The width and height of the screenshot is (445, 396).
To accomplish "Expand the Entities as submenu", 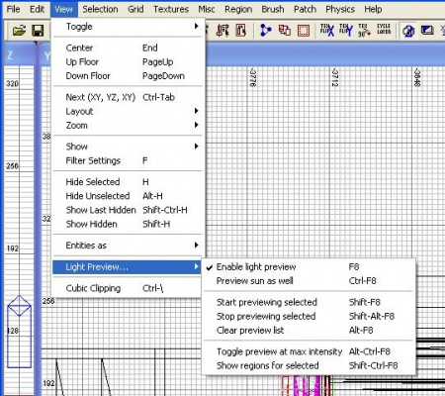I will [128, 246].
